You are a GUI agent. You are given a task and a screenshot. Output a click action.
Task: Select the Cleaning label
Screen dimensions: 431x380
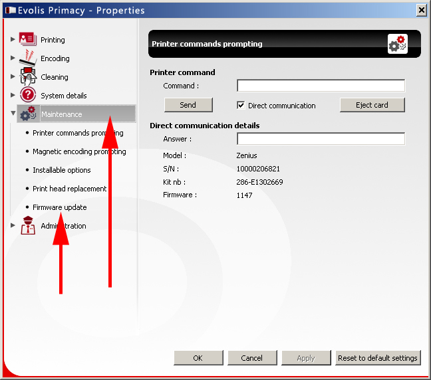[x=55, y=77]
